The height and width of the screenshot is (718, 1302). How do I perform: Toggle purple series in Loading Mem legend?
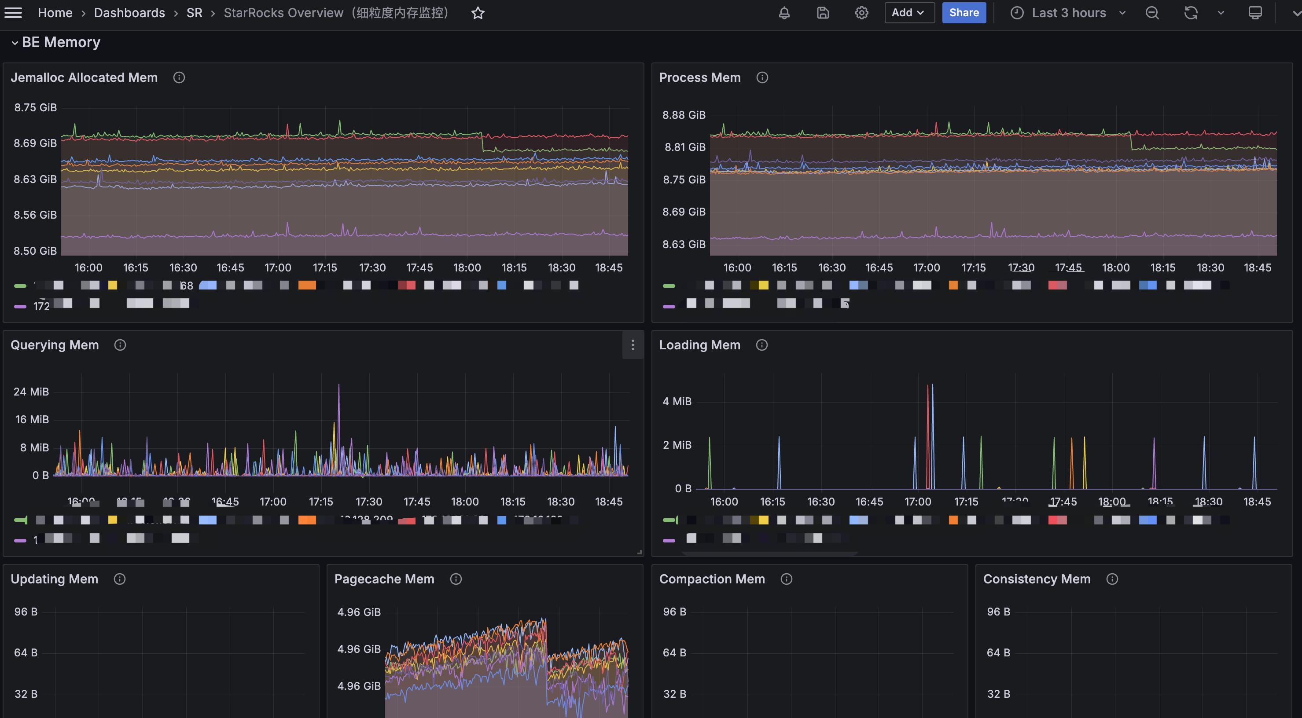pos(669,540)
